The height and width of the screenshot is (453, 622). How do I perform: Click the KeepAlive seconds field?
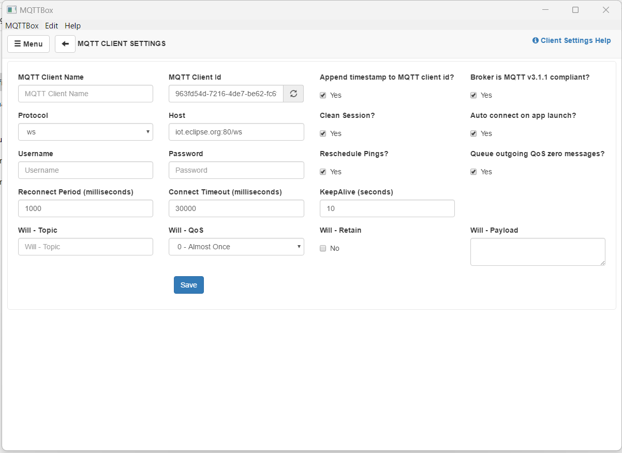click(x=387, y=208)
